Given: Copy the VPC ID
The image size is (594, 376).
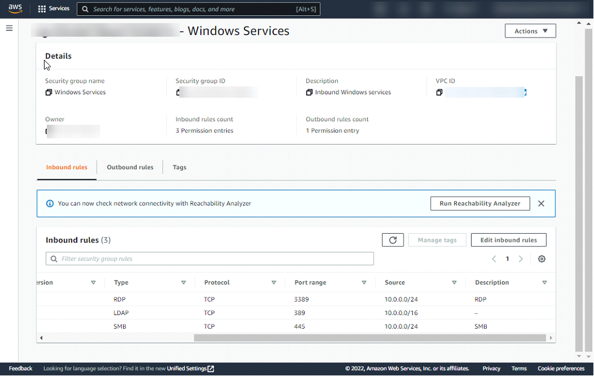Looking at the screenshot, I should pyautogui.click(x=439, y=93).
